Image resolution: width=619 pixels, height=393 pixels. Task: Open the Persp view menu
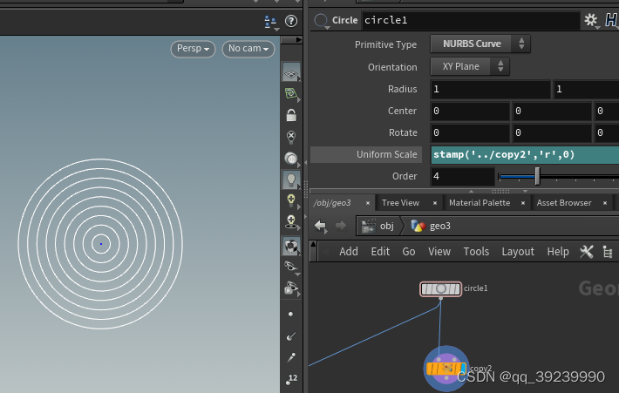[x=193, y=49]
